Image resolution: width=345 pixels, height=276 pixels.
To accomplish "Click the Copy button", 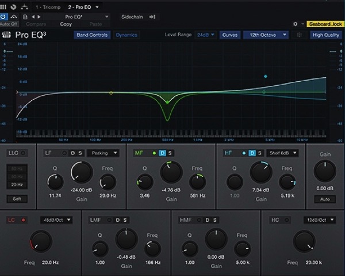I will coord(66,24).
